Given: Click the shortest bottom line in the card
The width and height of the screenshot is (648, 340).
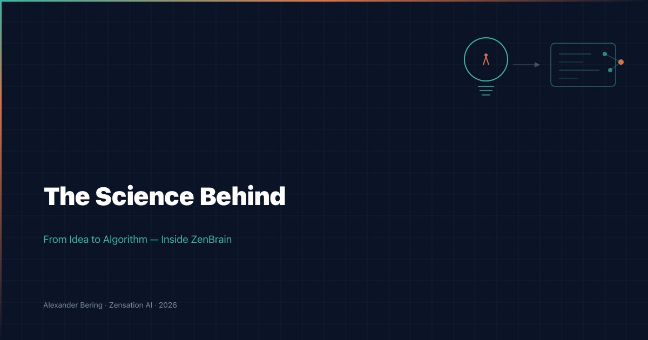Looking at the screenshot, I should (568, 78).
